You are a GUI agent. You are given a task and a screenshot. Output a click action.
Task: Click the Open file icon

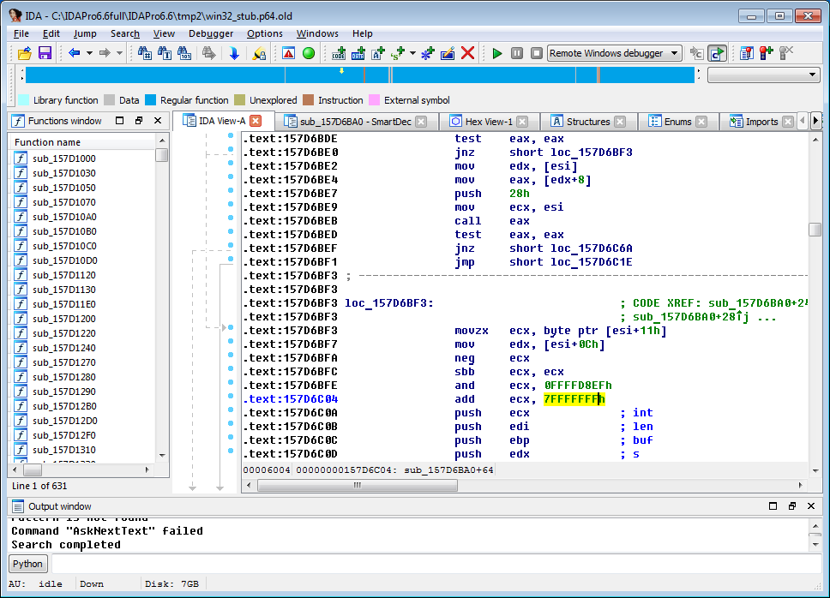pos(24,53)
